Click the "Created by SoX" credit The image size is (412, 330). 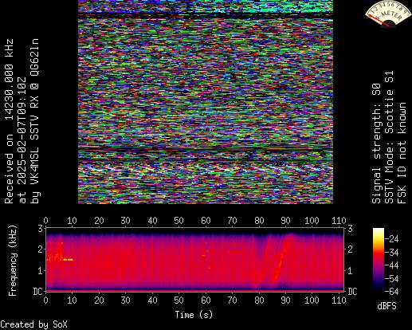pos(33,324)
